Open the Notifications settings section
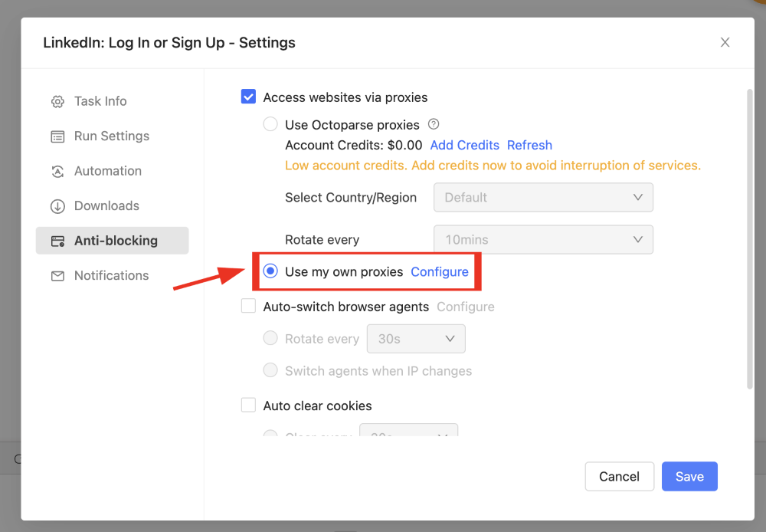The width and height of the screenshot is (766, 532). (112, 275)
